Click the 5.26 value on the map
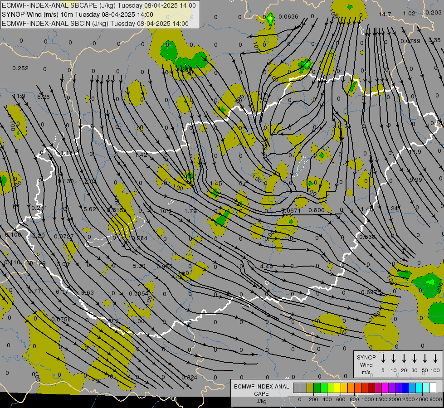The width and height of the screenshot is (444, 408). tap(44, 97)
